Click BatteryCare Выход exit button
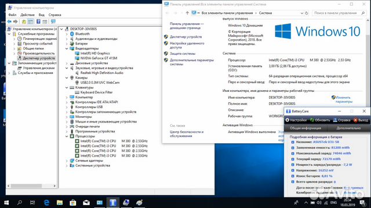The height and width of the screenshot is (208, 371). click(x=361, y=120)
